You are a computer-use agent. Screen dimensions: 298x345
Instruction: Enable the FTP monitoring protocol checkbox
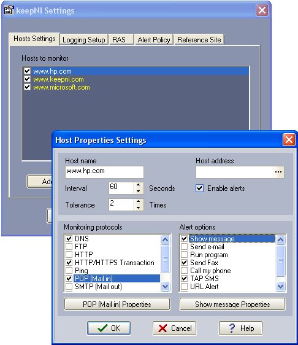click(69, 246)
